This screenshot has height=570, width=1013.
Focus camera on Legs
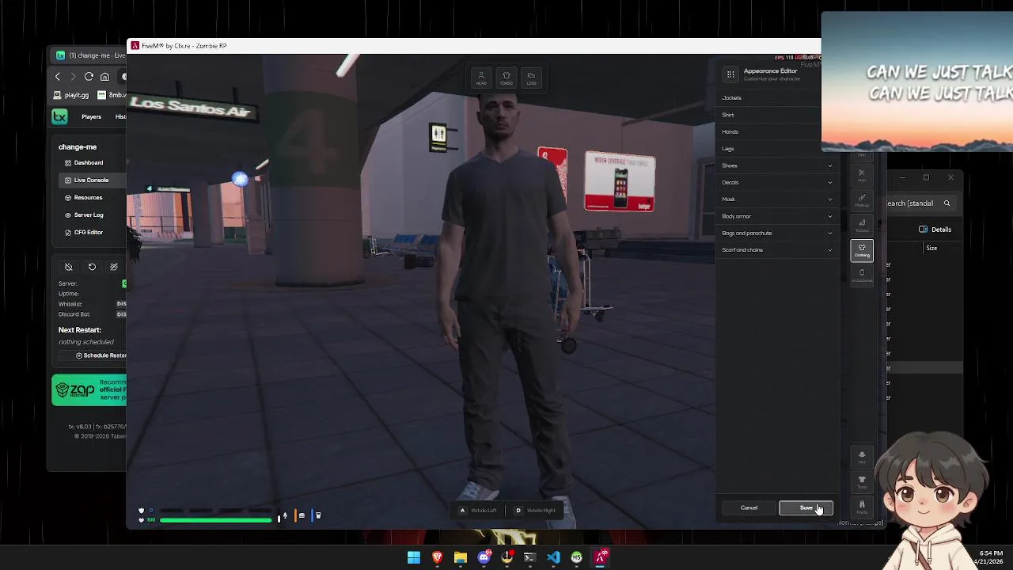point(531,78)
